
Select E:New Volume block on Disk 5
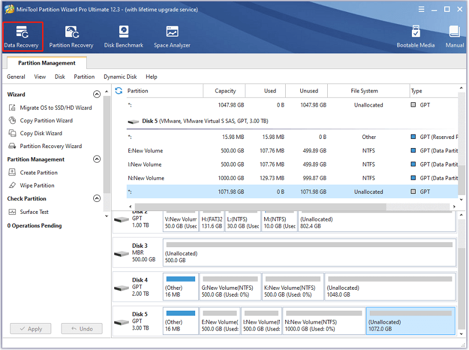[220, 321]
